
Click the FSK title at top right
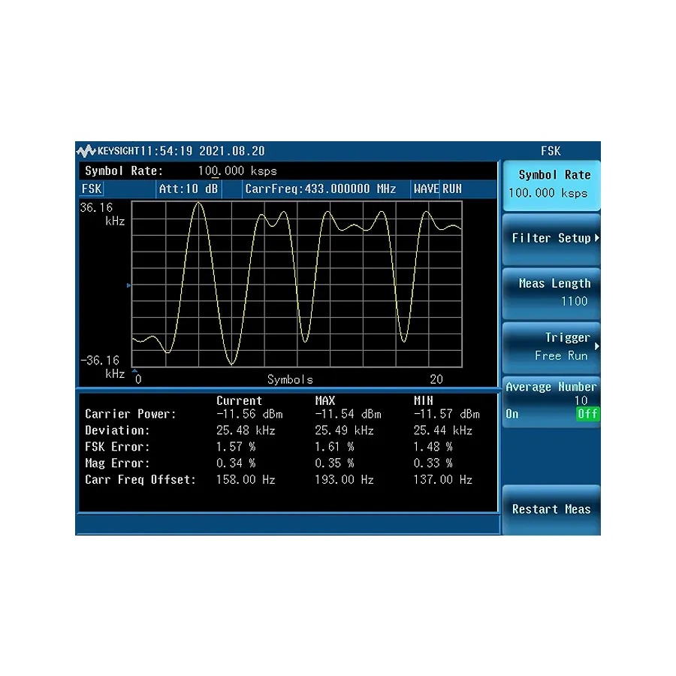point(551,151)
